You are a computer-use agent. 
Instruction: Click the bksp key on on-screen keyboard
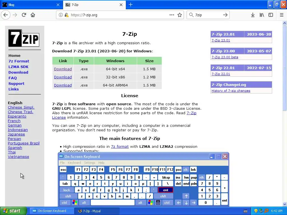166,177
